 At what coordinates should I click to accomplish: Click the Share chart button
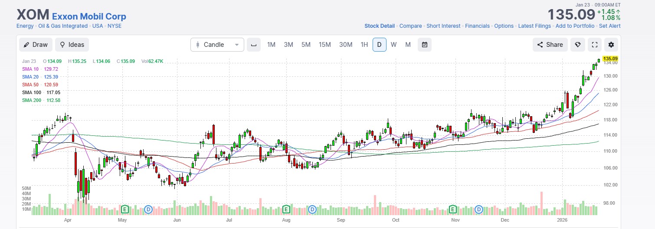click(550, 45)
